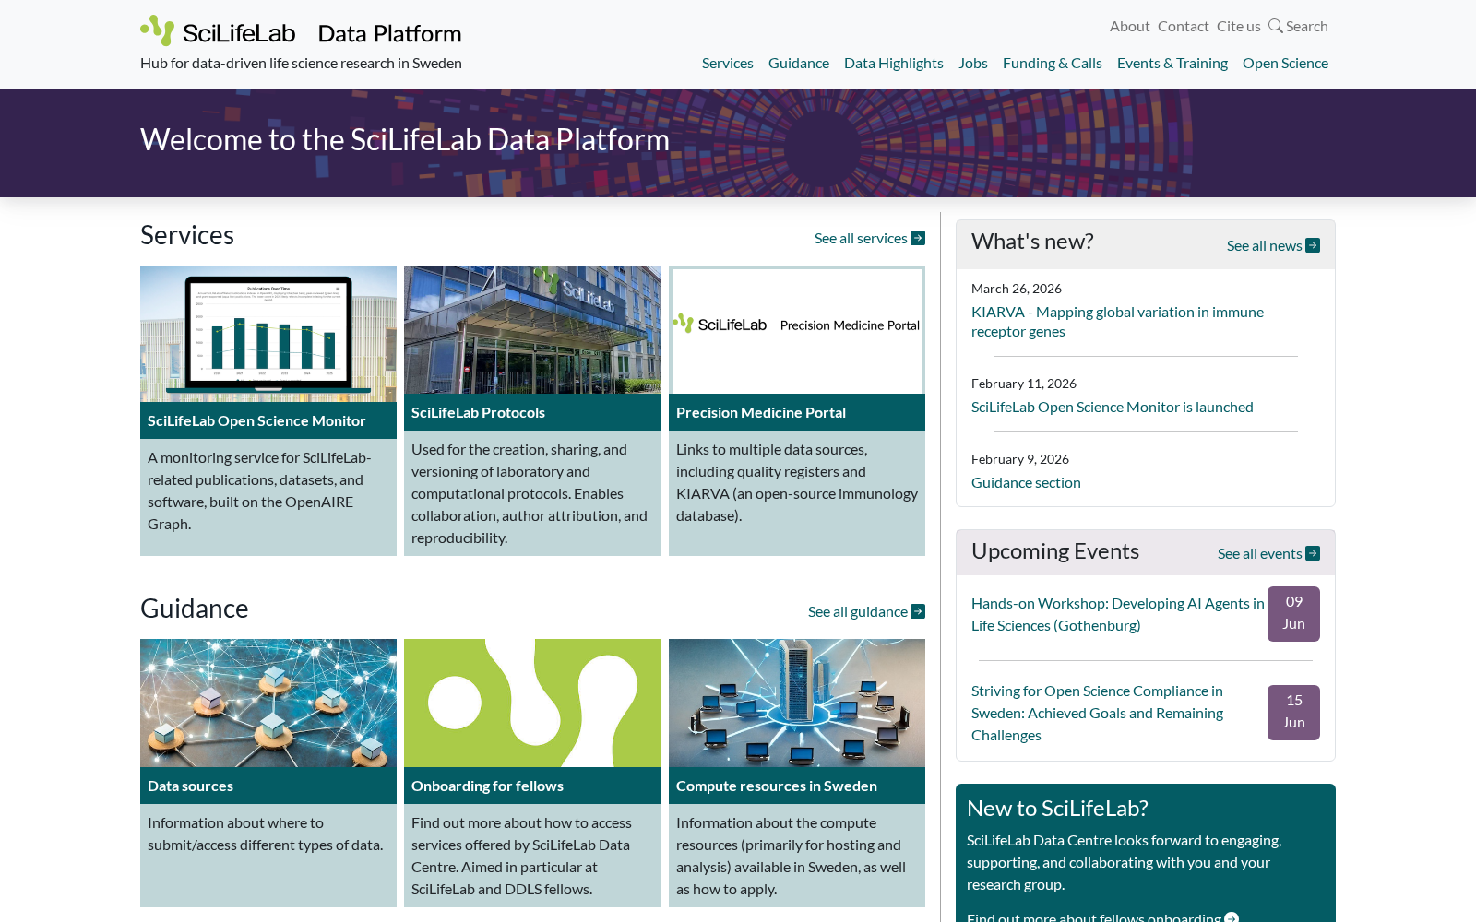The width and height of the screenshot is (1476, 922).
Task: Click the February 11, 2026 date text
Action: 1024,384
